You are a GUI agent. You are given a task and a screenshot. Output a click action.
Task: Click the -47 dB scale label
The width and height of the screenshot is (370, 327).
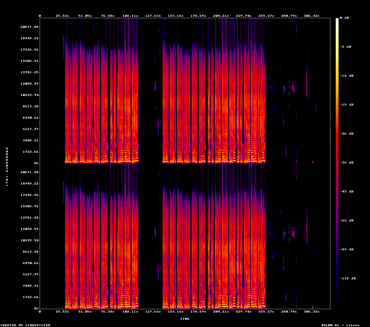(346, 192)
